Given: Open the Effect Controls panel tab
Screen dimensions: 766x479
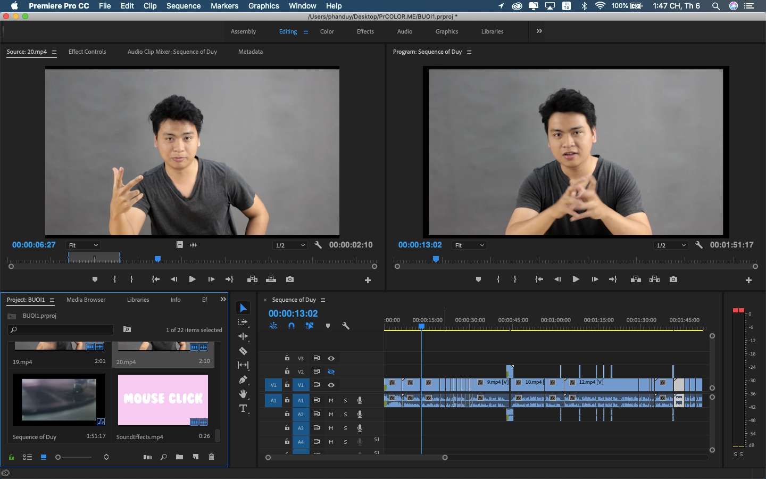Looking at the screenshot, I should pyautogui.click(x=87, y=52).
